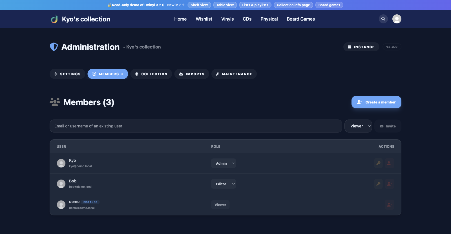This screenshot has height=234, width=451.
Task: Open the user profile avatar menu
Action: click(397, 19)
